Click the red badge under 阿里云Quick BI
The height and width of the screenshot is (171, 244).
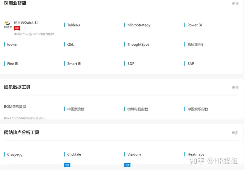pos(17,28)
